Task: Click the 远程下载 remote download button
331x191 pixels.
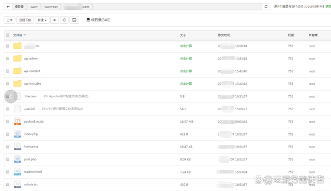Action: [x=25, y=20]
